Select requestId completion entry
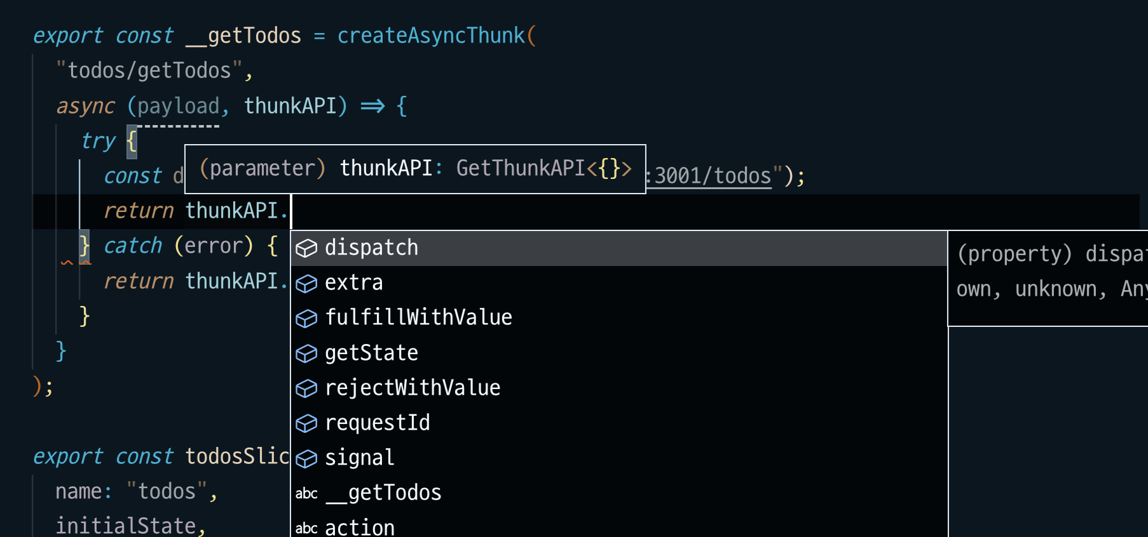The width and height of the screenshot is (1148, 537). (x=619, y=423)
